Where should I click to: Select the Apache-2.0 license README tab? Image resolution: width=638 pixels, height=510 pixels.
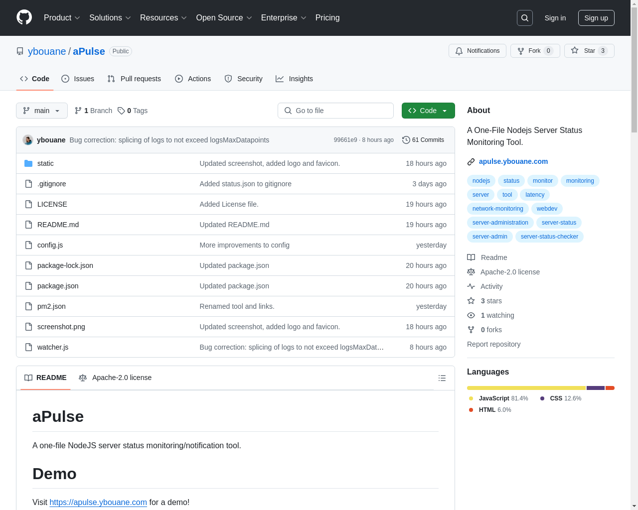point(115,378)
